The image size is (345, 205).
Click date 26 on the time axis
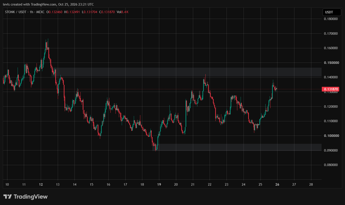(277, 185)
